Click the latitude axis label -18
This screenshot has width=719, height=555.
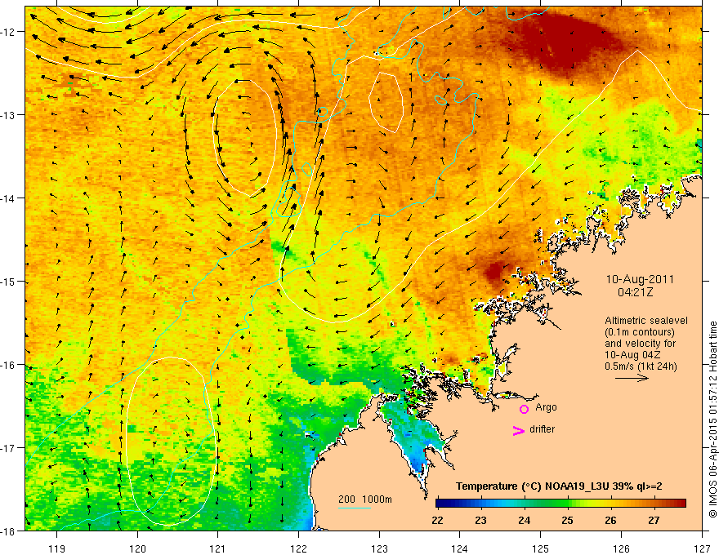point(9,531)
